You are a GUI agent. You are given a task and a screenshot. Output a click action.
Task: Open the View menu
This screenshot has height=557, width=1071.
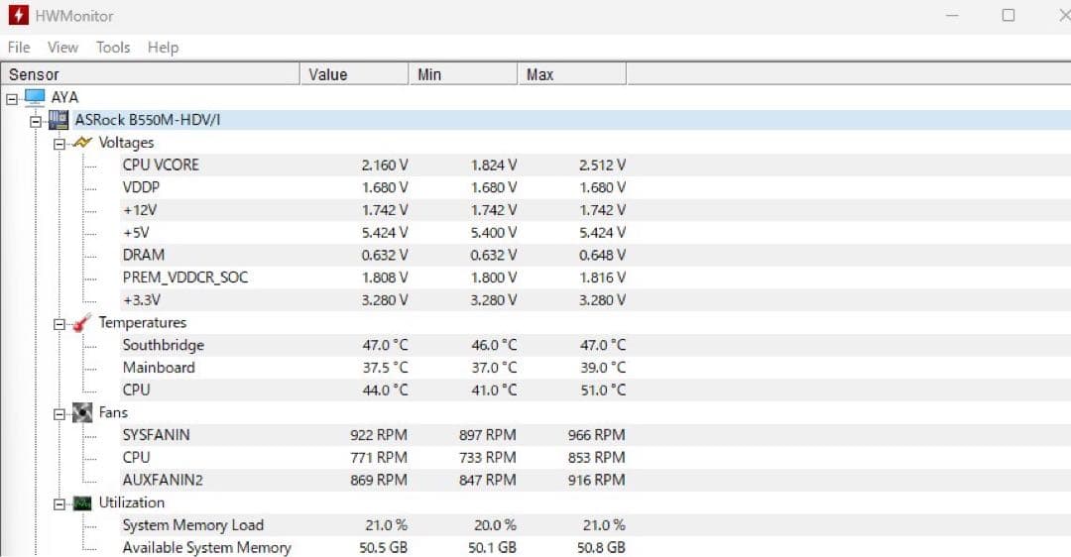click(62, 48)
